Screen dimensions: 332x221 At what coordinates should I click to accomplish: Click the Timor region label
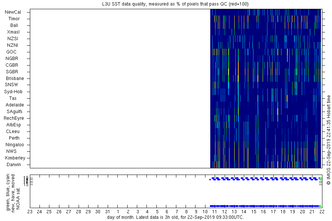click(x=14, y=19)
